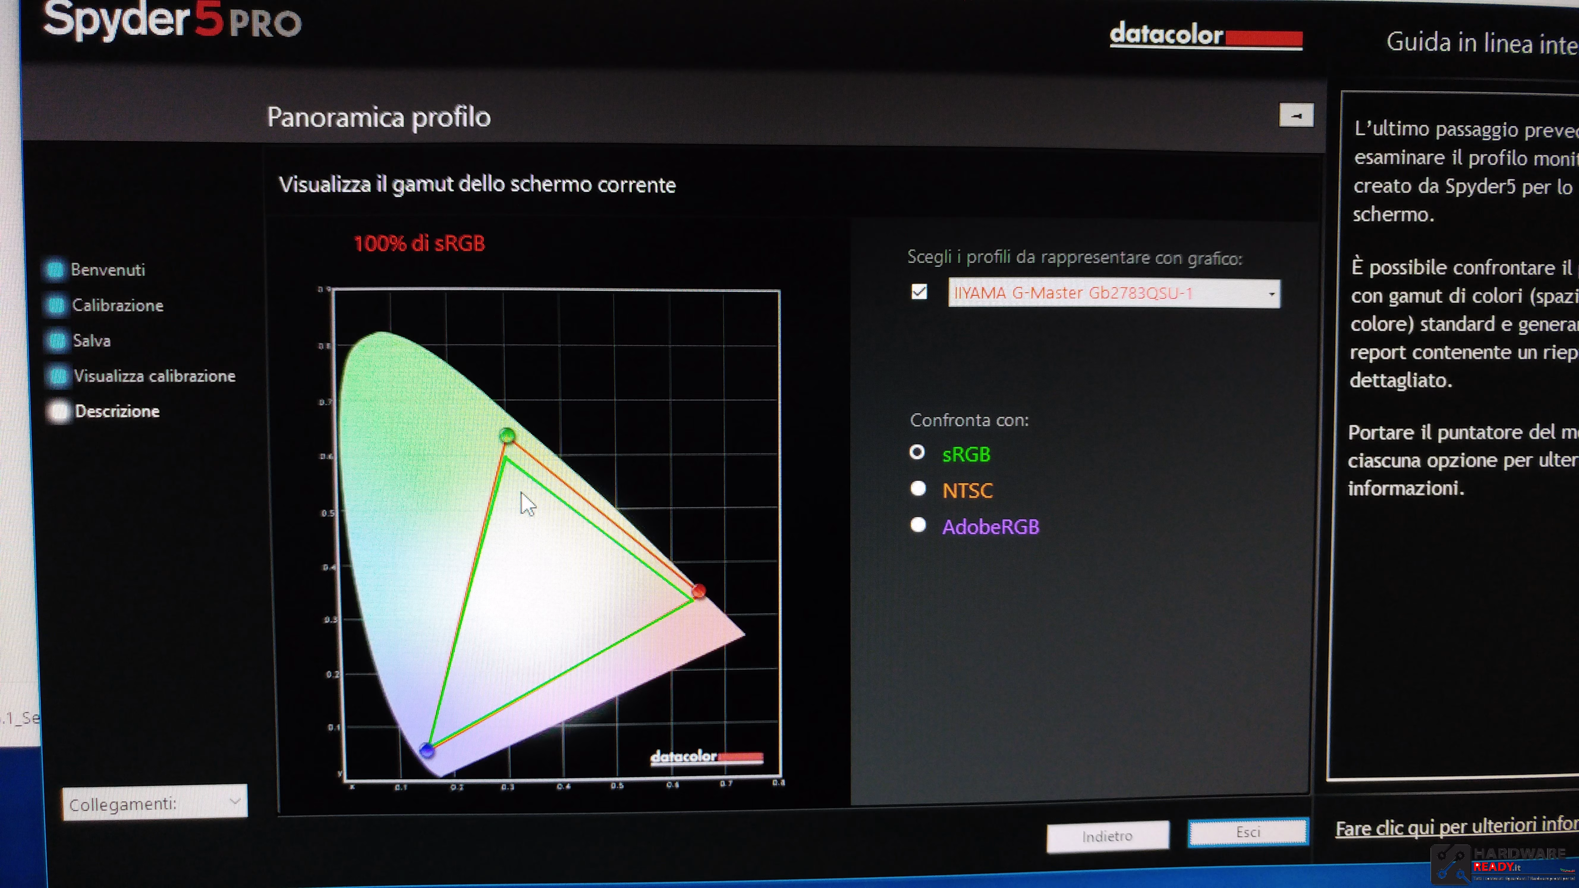This screenshot has height=888, width=1579.
Task: Click the Calibrazione step icon
Action: coord(56,305)
